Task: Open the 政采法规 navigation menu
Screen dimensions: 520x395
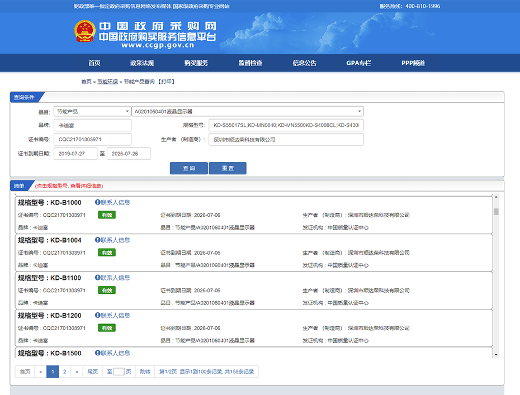Action: 142,63
